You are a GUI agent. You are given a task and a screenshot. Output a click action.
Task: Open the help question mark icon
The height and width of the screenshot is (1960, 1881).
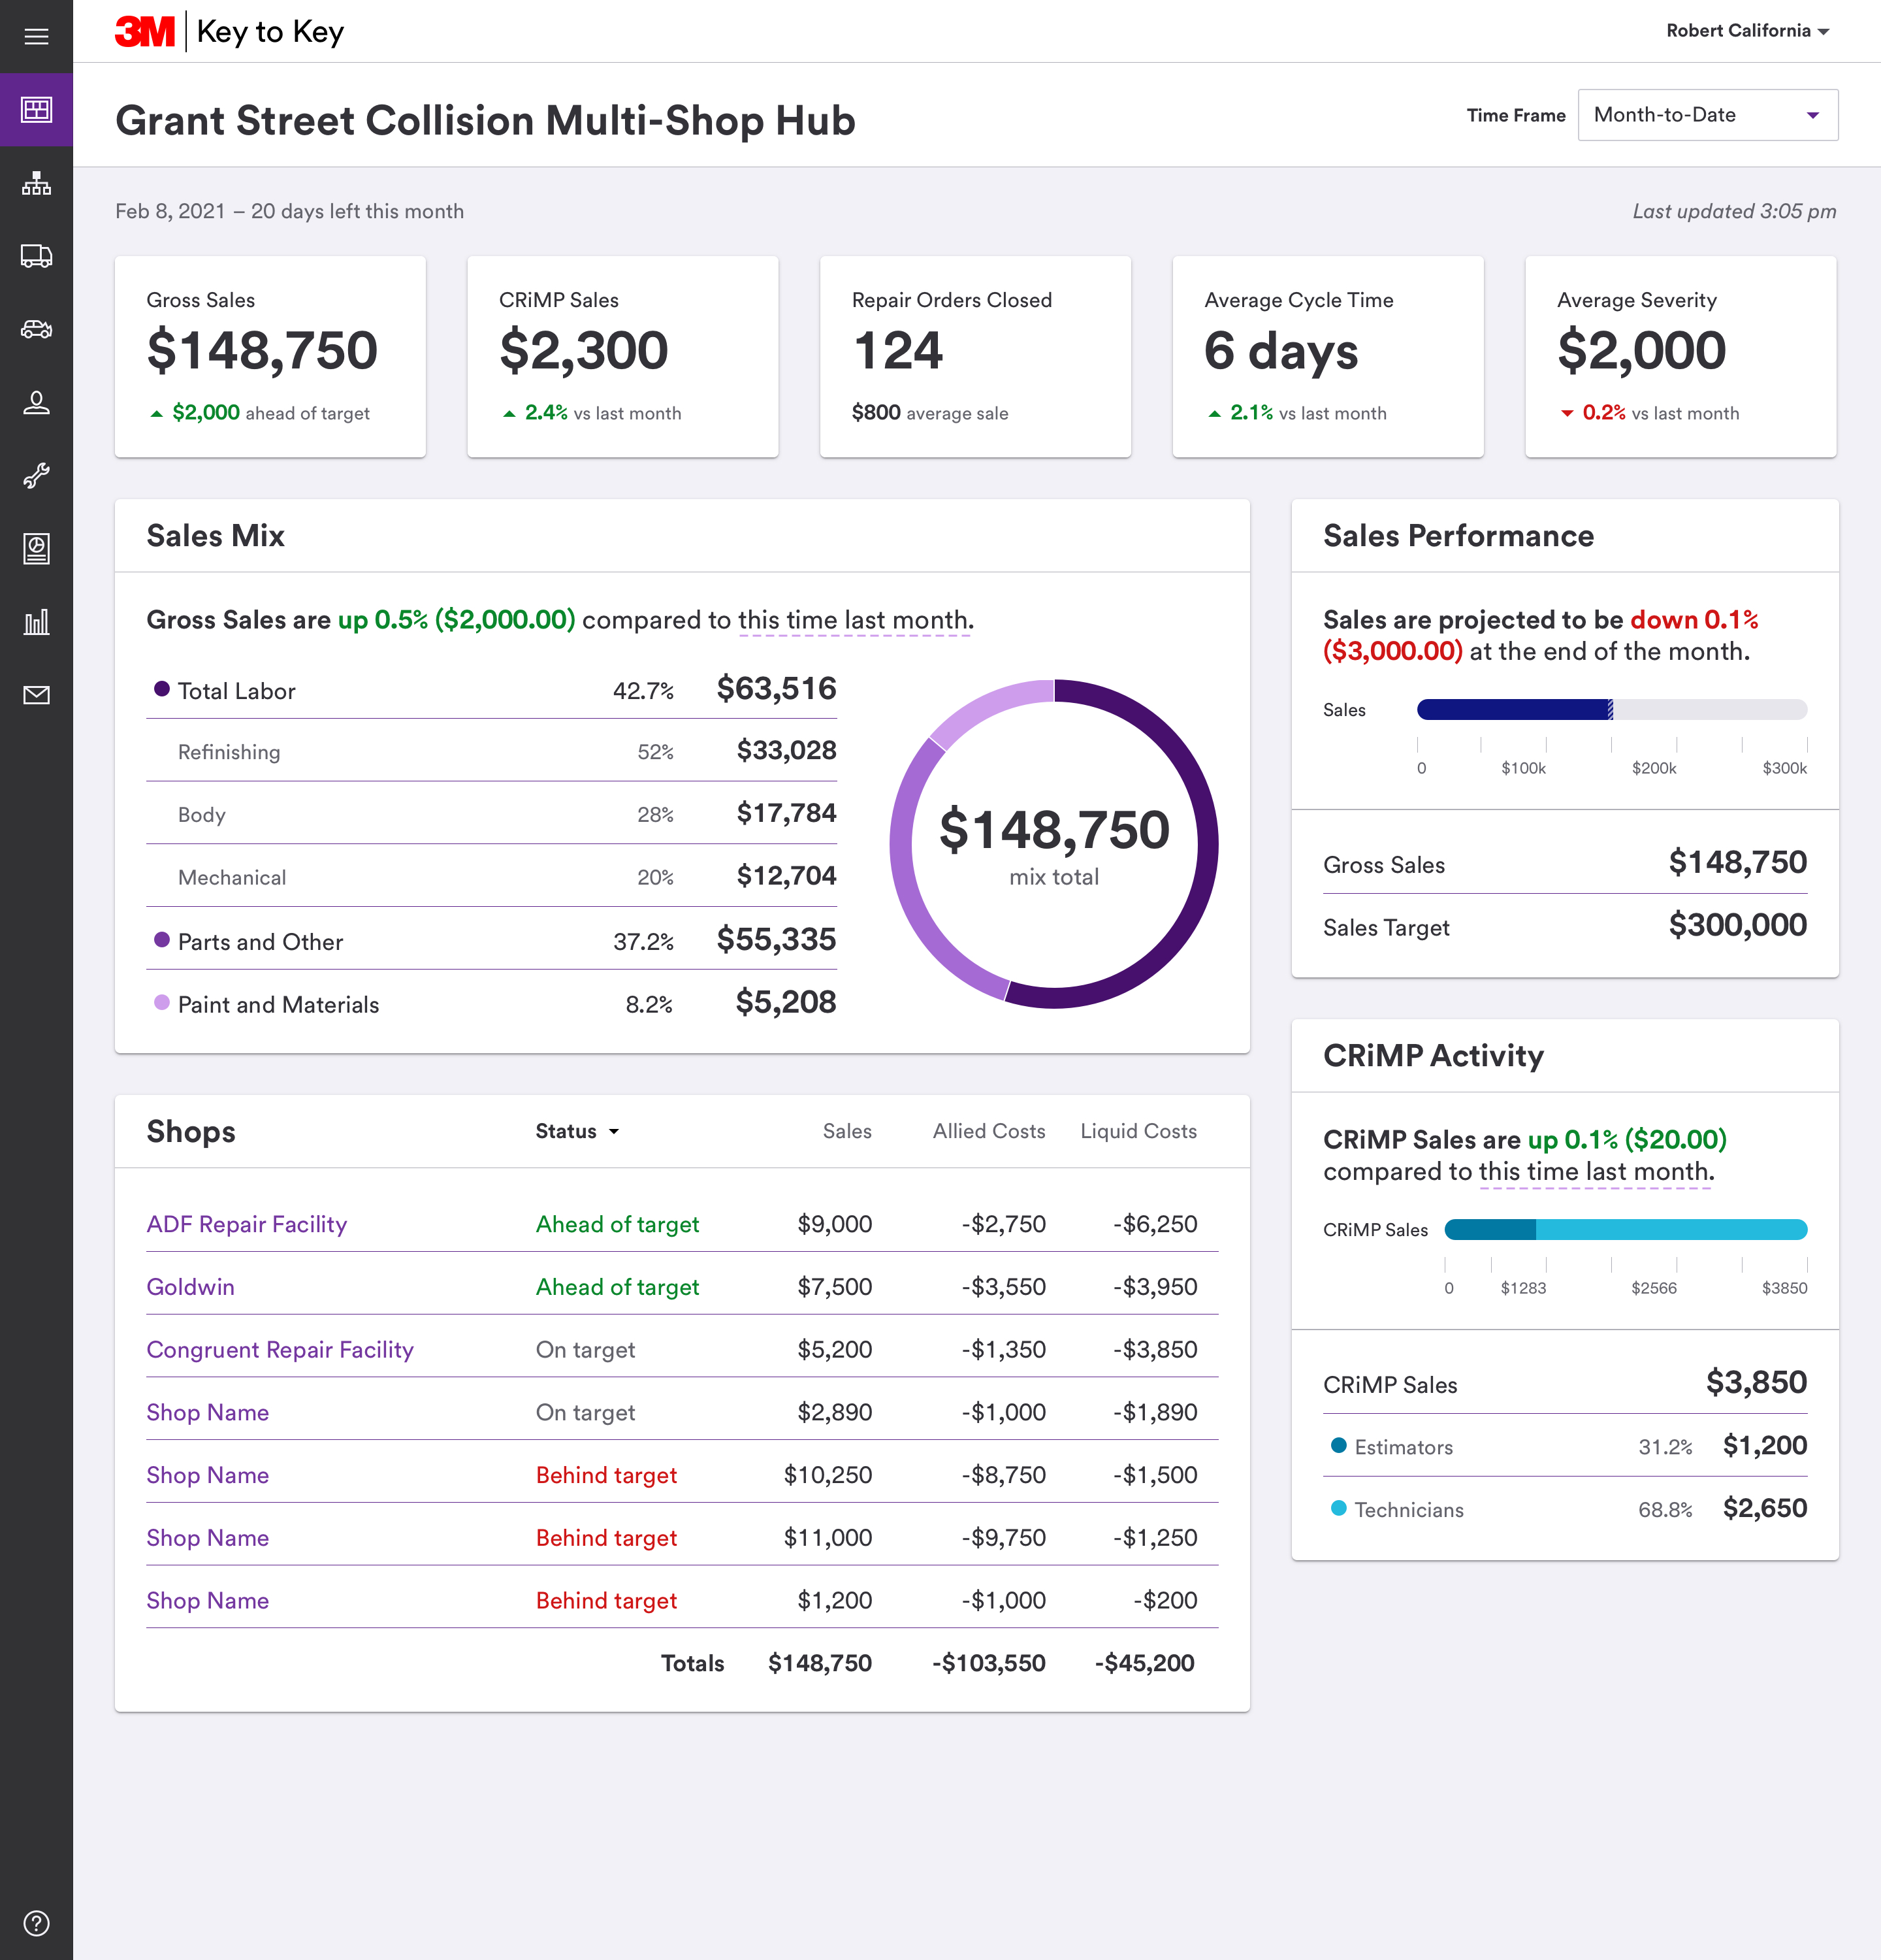point(36,1922)
